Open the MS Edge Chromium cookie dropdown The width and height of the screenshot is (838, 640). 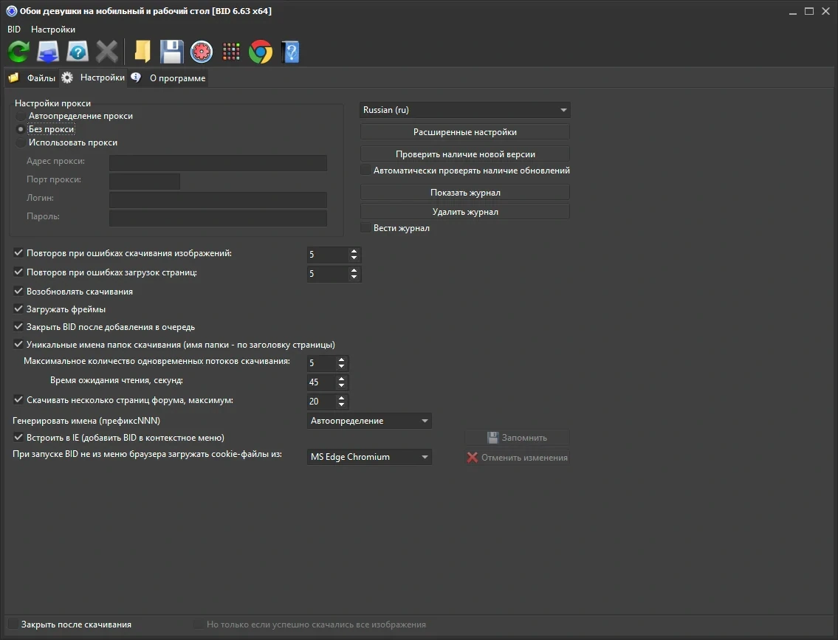(369, 457)
